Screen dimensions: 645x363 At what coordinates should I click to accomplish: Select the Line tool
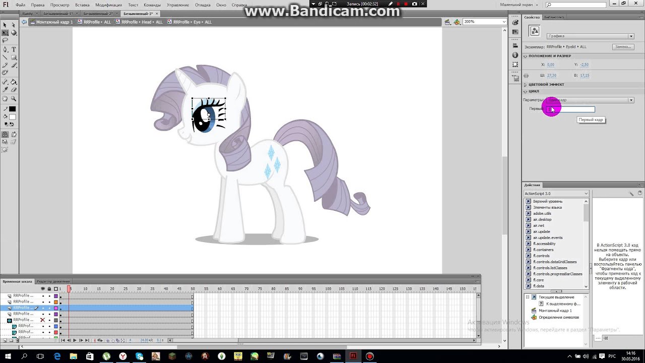(x=5, y=57)
